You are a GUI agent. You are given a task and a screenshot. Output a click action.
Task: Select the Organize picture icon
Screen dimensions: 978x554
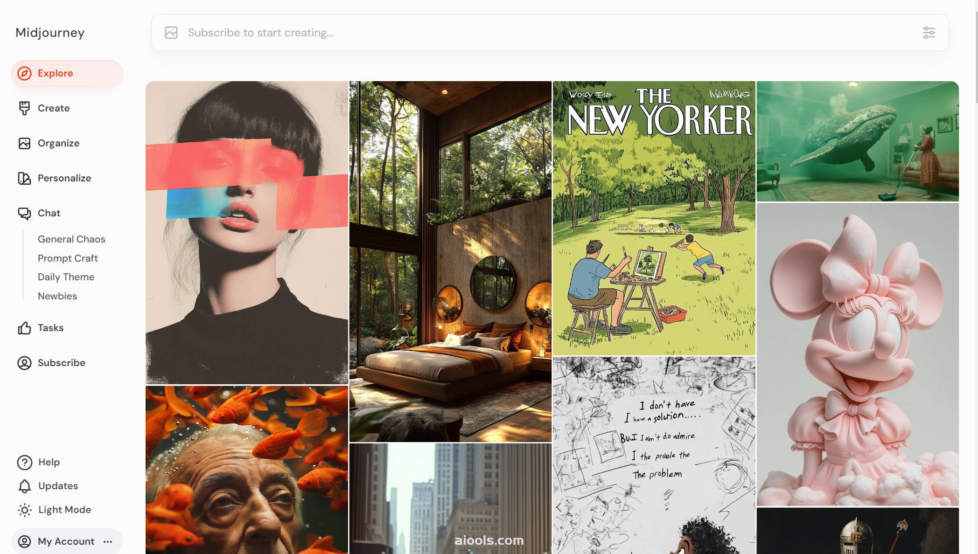pos(24,143)
